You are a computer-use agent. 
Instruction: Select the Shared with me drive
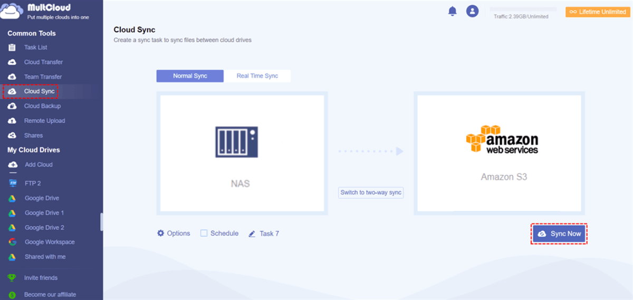pyautogui.click(x=45, y=257)
